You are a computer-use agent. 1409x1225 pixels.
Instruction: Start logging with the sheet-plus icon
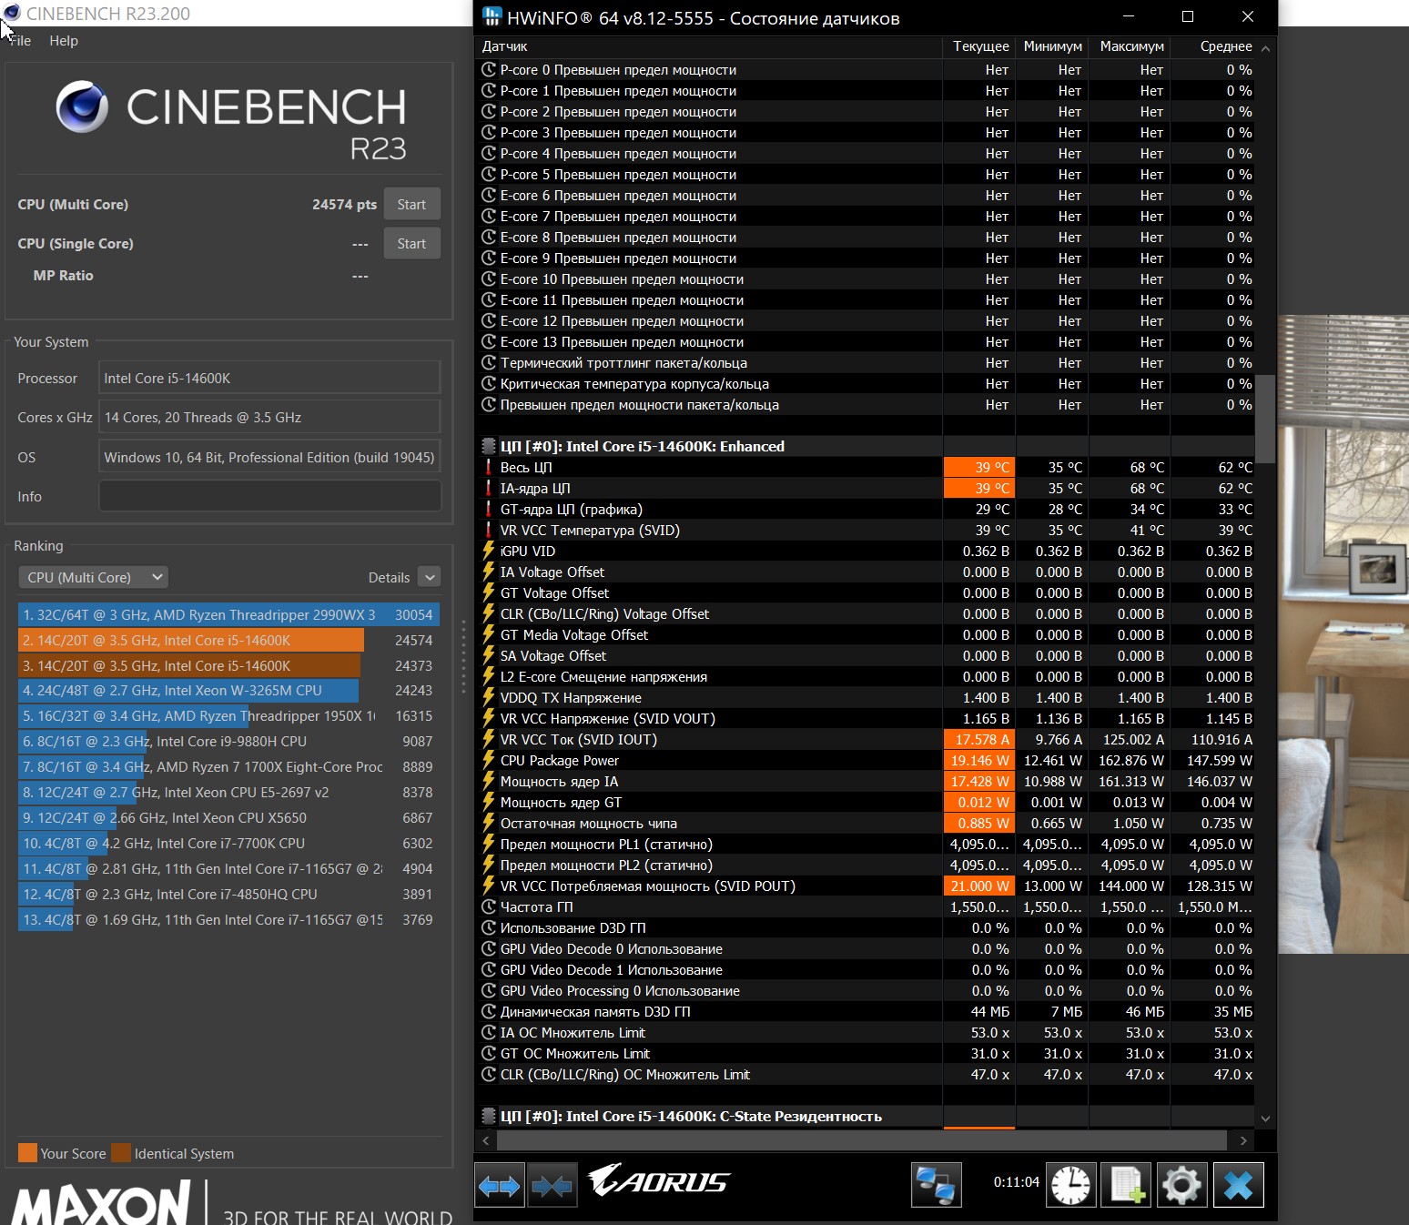pos(1126,1186)
